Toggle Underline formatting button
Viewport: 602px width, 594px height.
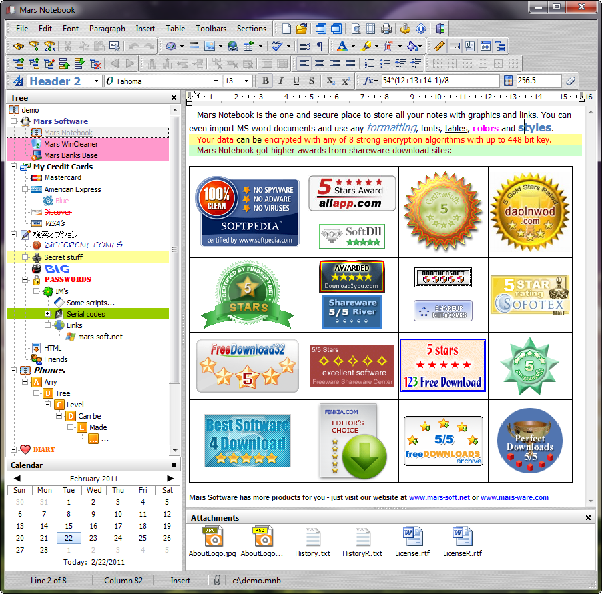point(296,81)
